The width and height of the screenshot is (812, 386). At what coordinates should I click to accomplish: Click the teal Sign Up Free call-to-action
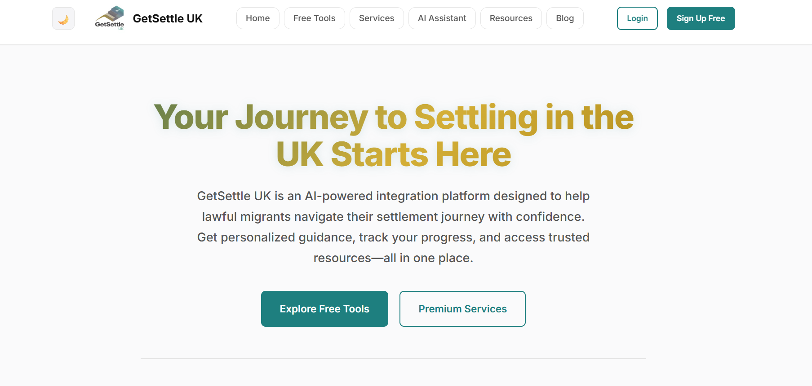[701, 18]
